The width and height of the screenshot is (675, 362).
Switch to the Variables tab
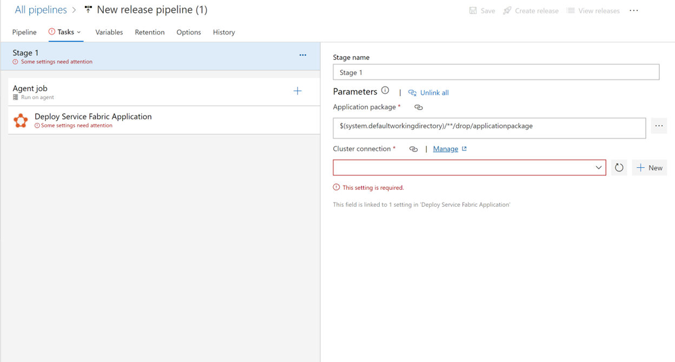(109, 32)
